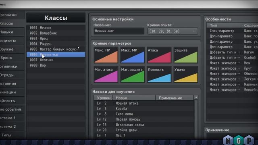Open the Классы database tab

(12, 23)
